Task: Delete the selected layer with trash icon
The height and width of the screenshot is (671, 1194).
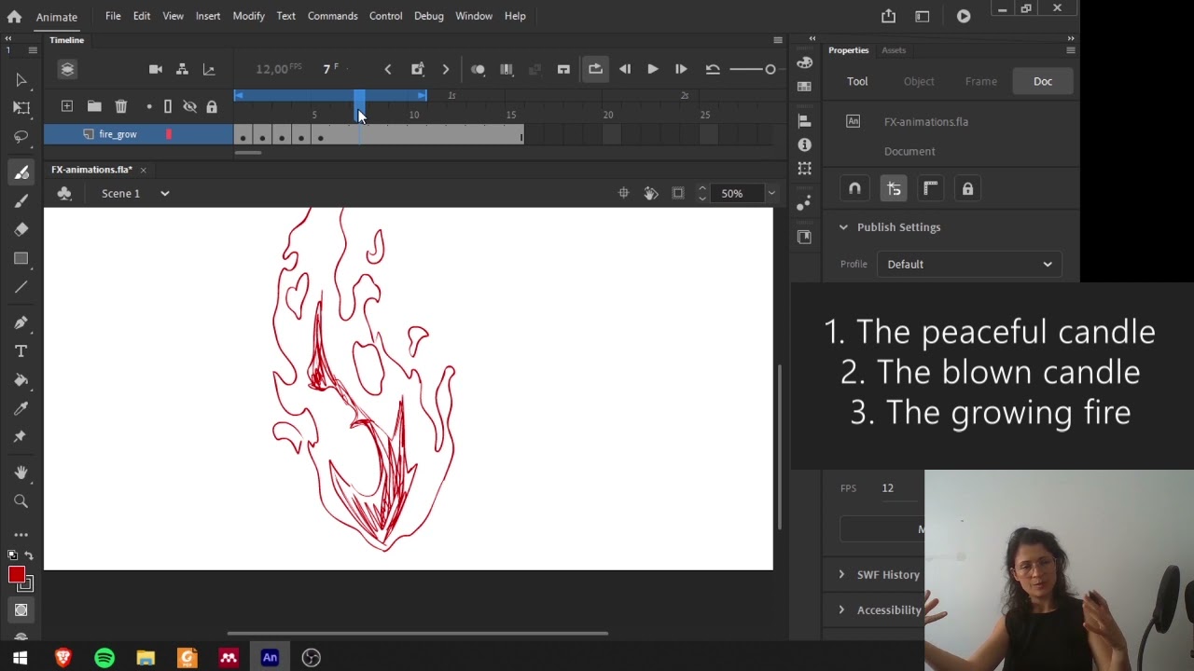Action: (121, 106)
